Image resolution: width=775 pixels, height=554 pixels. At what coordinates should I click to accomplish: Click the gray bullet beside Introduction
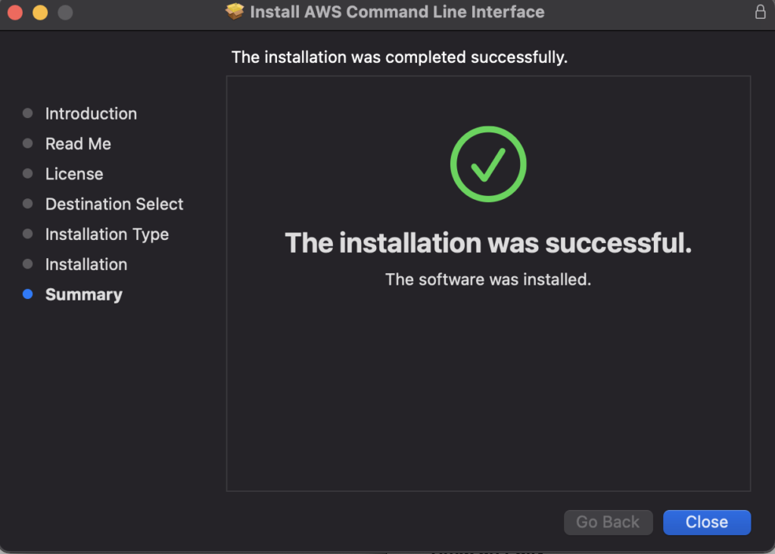tap(27, 113)
